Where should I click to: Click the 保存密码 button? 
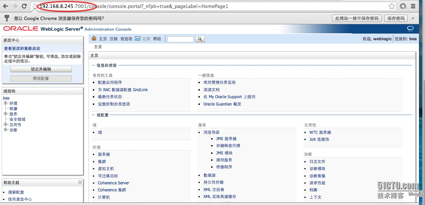point(396,18)
